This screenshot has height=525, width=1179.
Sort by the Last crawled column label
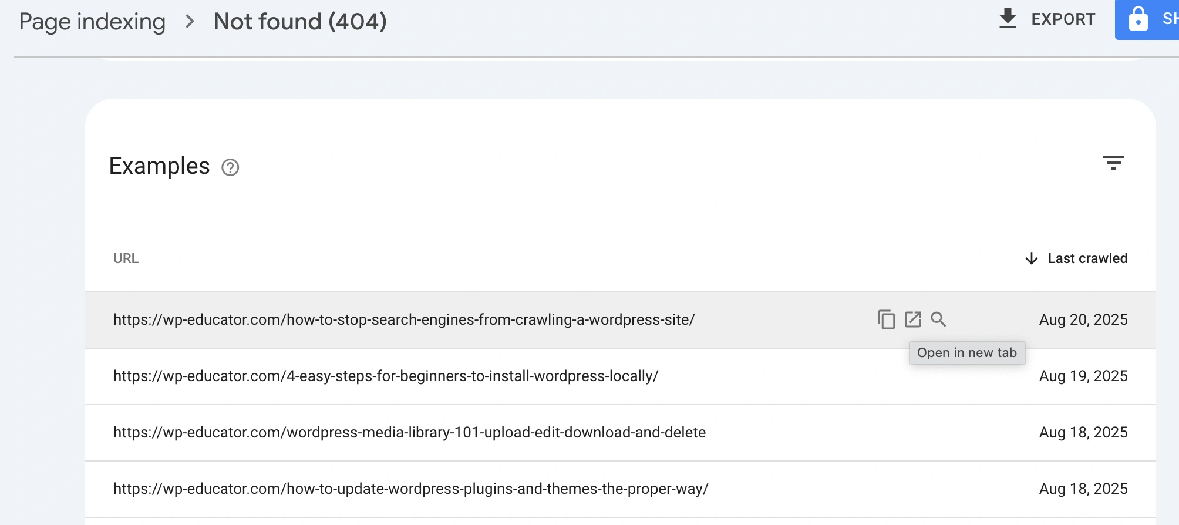pyautogui.click(x=1087, y=258)
